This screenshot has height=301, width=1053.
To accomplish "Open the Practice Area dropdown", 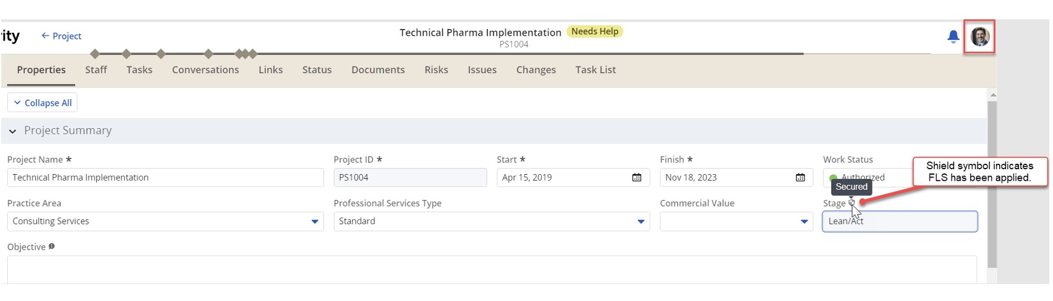I will click(x=314, y=222).
